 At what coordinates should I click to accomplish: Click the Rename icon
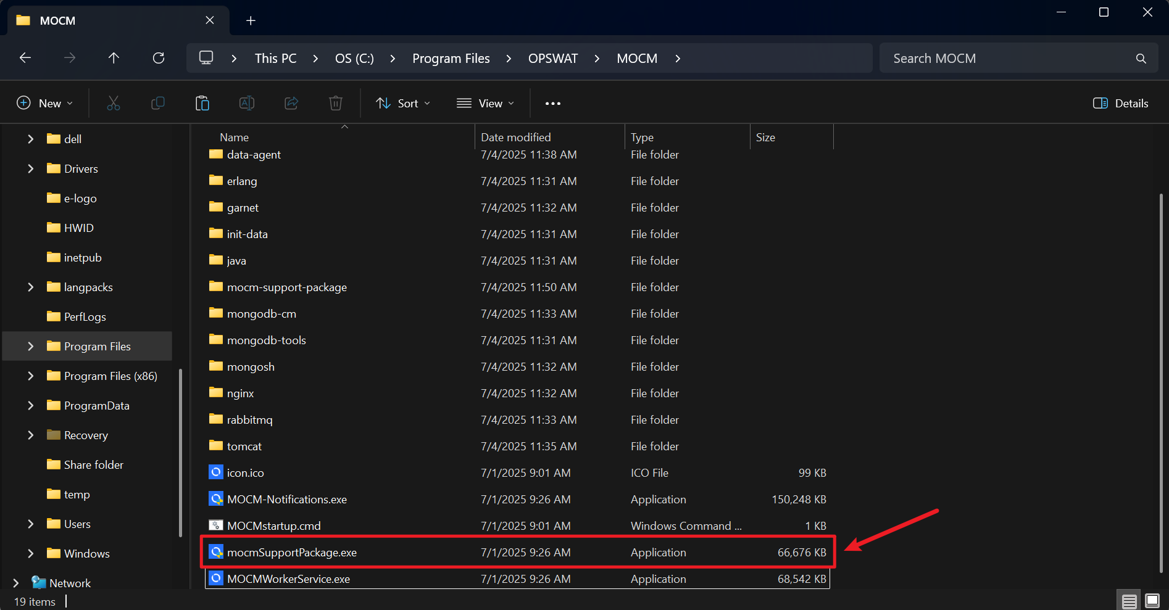click(247, 103)
